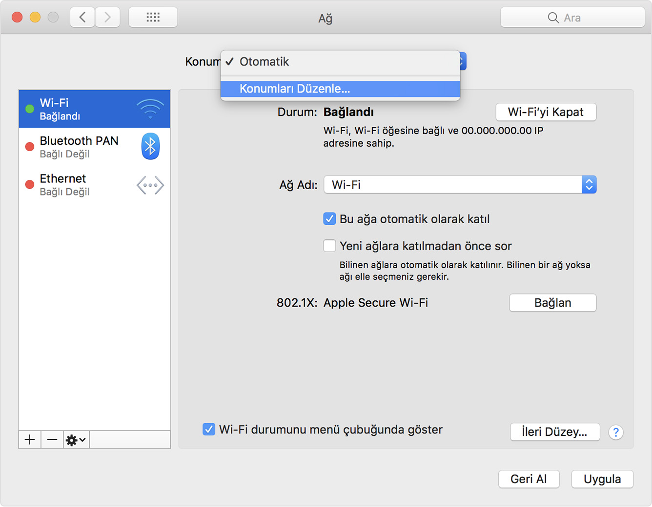This screenshot has height=507, width=652.
Task: Show all preferences with grid icon
Action: (153, 18)
